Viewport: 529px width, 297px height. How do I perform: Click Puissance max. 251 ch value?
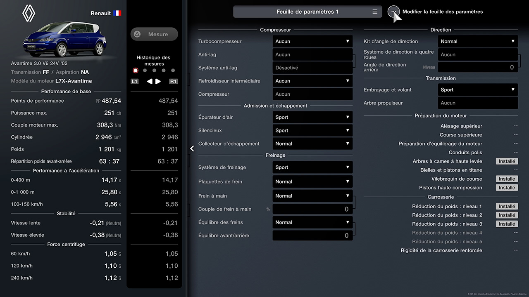coord(112,113)
